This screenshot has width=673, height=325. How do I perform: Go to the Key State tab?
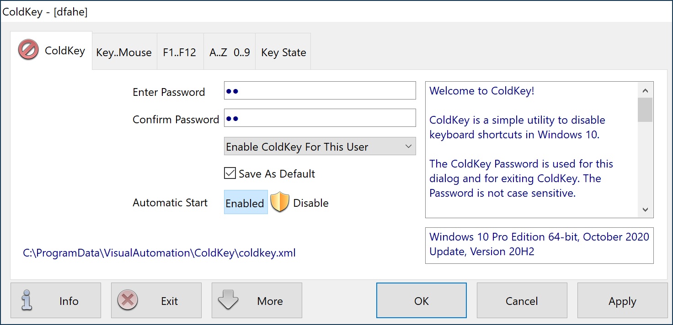(283, 52)
